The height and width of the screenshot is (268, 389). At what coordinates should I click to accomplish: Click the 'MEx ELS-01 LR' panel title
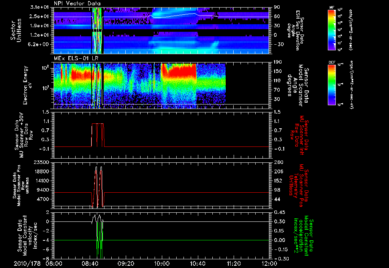point(76,59)
